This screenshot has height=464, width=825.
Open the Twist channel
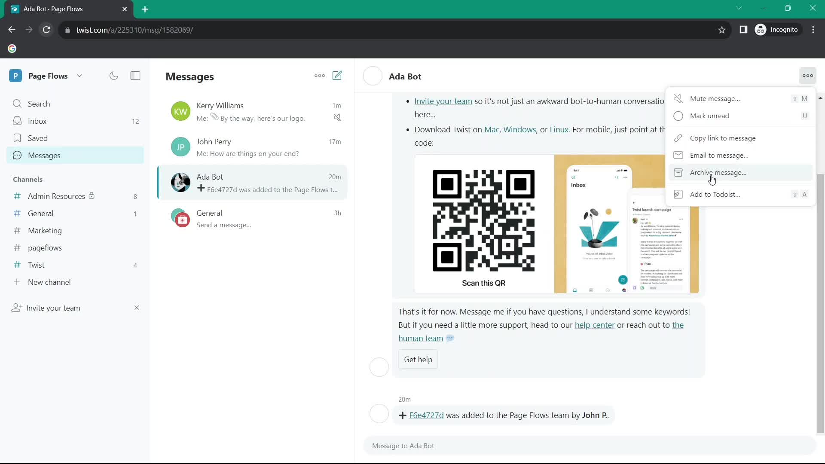(x=75, y=265)
